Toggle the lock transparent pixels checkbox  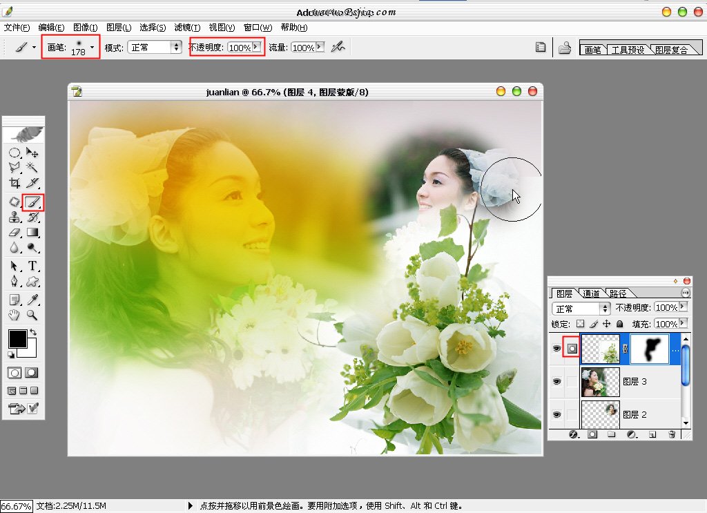(580, 324)
